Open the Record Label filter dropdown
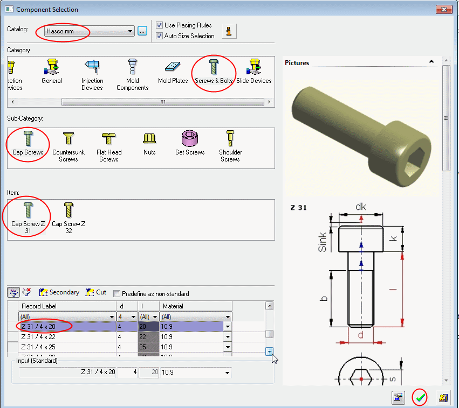 point(112,317)
